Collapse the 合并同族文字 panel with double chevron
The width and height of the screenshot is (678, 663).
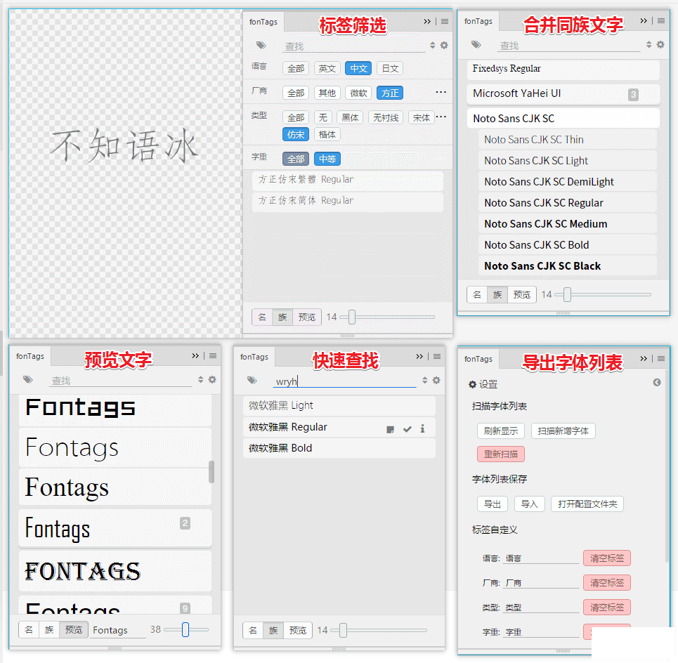click(644, 20)
